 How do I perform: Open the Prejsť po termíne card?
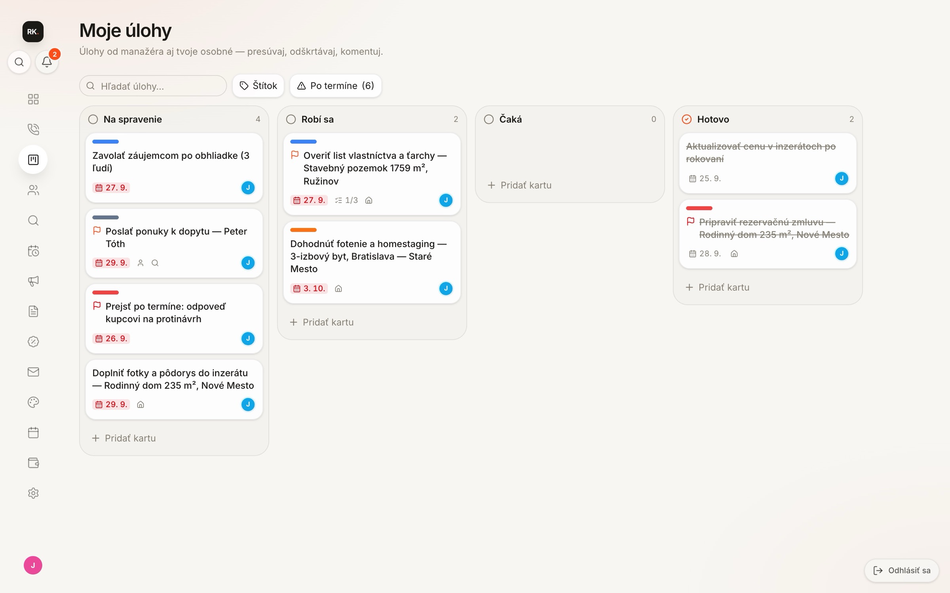tap(174, 319)
